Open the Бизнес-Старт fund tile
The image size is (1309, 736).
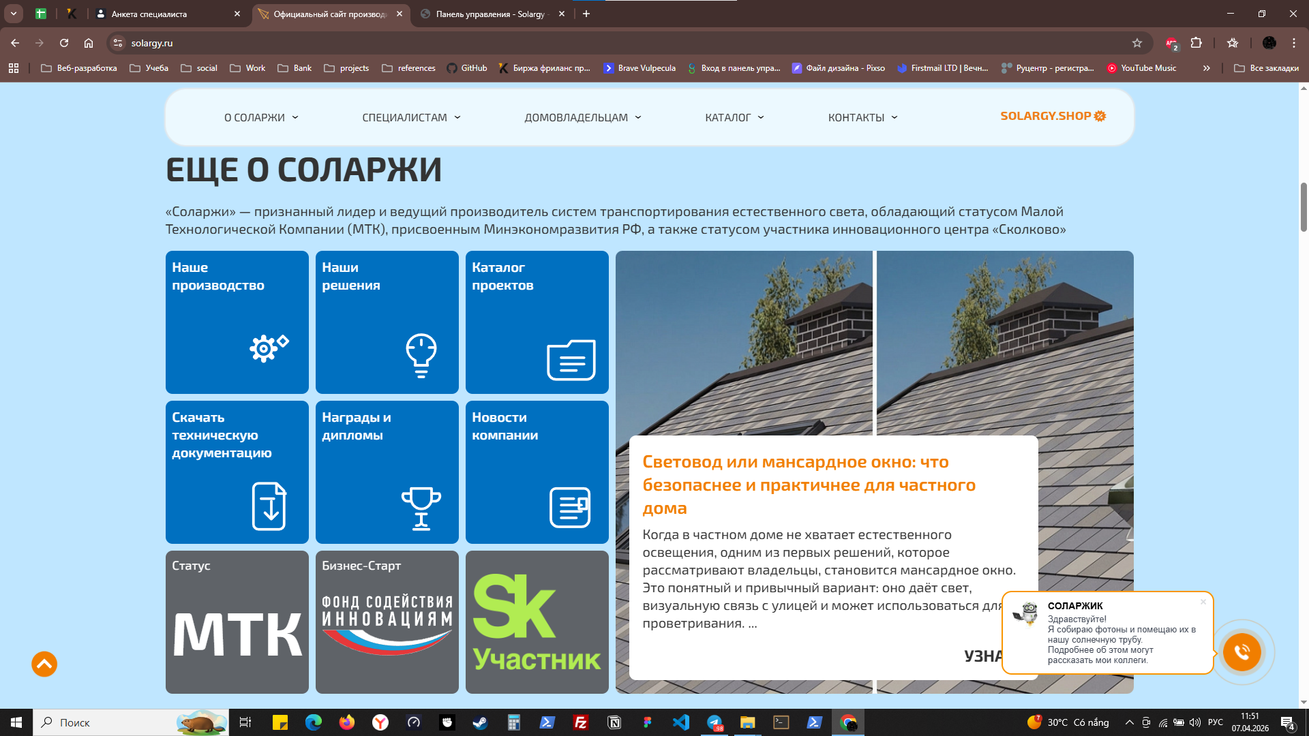(x=387, y=622)
